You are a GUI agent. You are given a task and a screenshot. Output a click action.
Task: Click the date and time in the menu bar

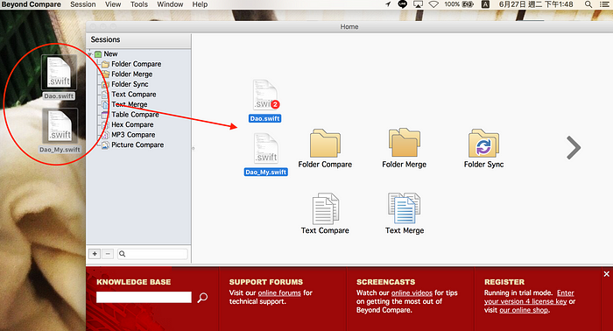click(x=536, y=4)
